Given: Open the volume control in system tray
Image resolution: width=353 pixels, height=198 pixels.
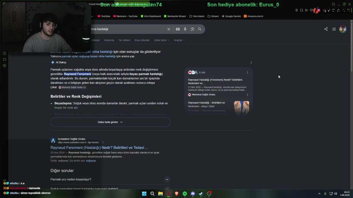Looking at the screenshot, I should [x=336, y=194].
